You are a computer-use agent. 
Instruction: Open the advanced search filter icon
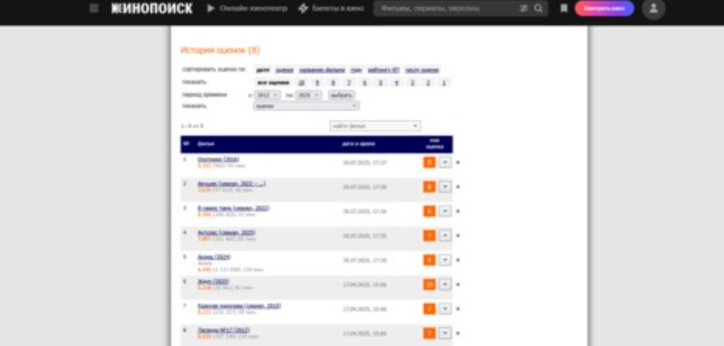[x=523, y=8]
